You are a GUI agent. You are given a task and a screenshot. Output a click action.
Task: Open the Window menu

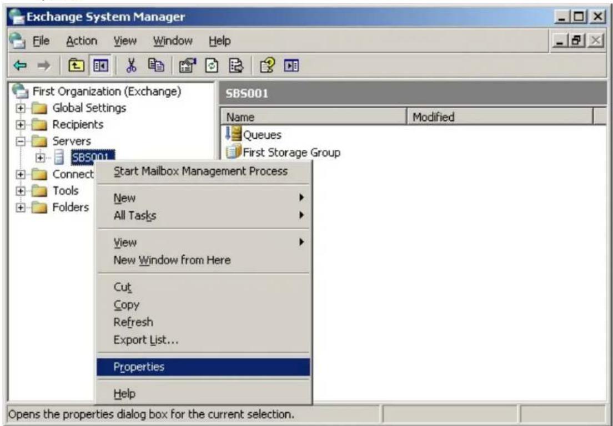[172, 40]
